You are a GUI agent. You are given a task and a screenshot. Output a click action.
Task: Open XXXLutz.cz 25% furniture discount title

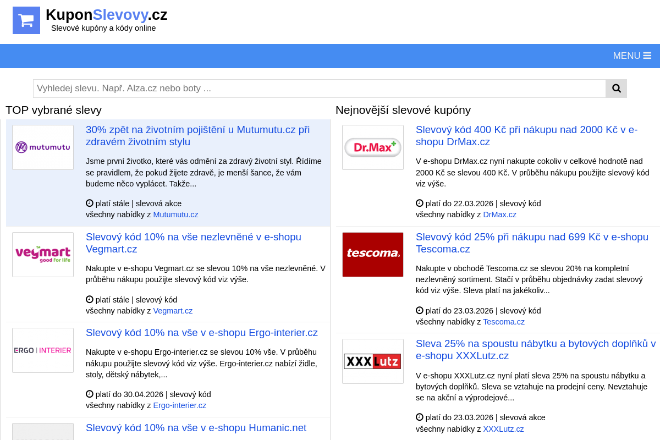pos(535,350)
